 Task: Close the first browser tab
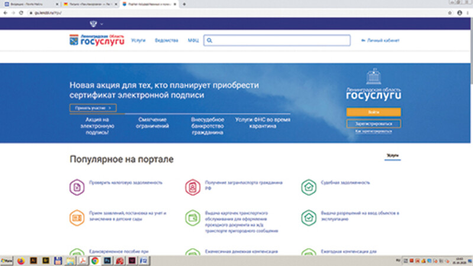pyautogui.click(x=57, y=4)
